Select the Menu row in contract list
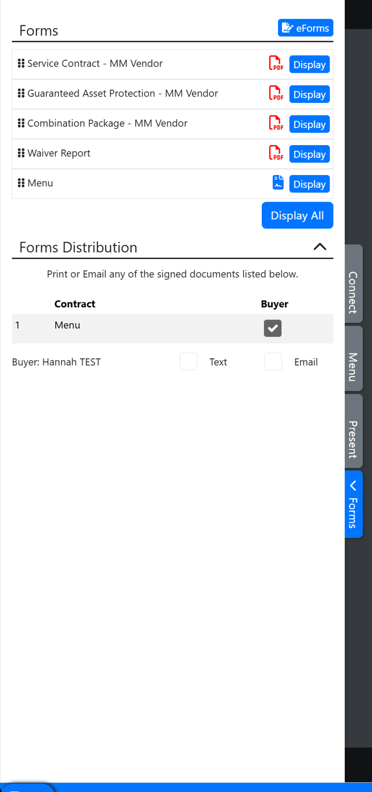The width and height of the screenshot is (372, 792). tap(67, 326)
